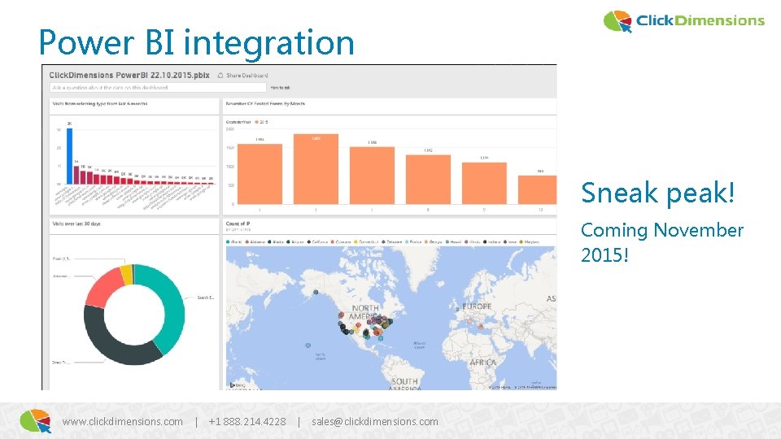
Task: Open the 'Visits over last 30 days' tile title
Action: pyautogui.click(x=76, y=224)
